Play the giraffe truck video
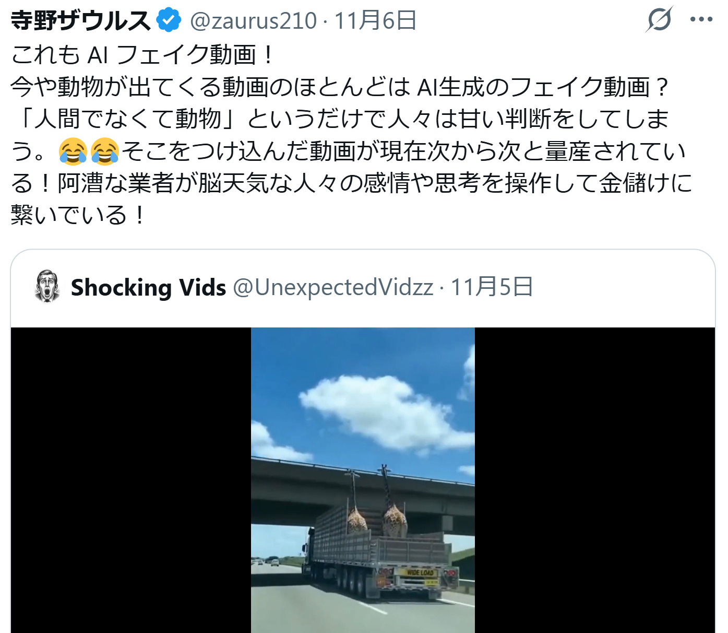The image size is (728, 633). tap(363, 480)
